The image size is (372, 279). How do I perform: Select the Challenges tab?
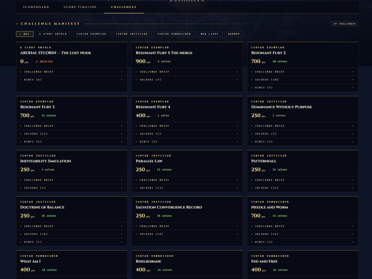click(124, 7)
